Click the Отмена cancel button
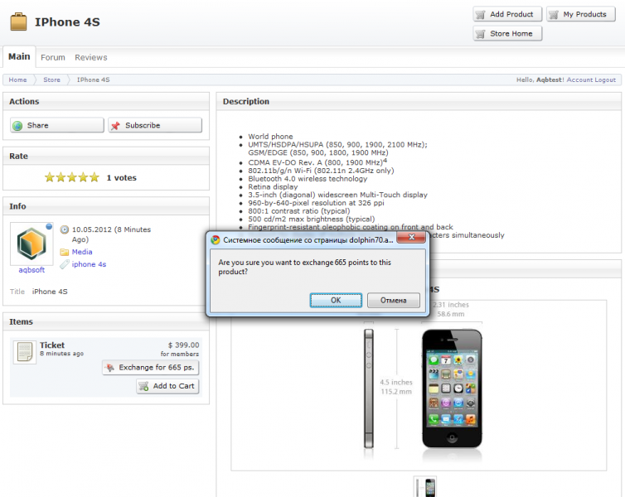 click(x=394, y=300)
